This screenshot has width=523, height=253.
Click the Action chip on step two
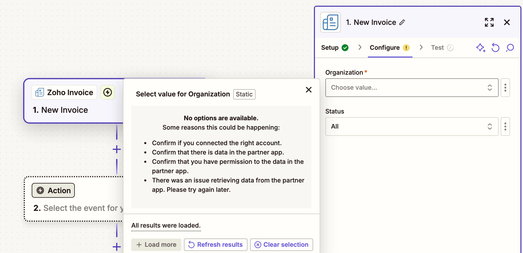point(53,191)
